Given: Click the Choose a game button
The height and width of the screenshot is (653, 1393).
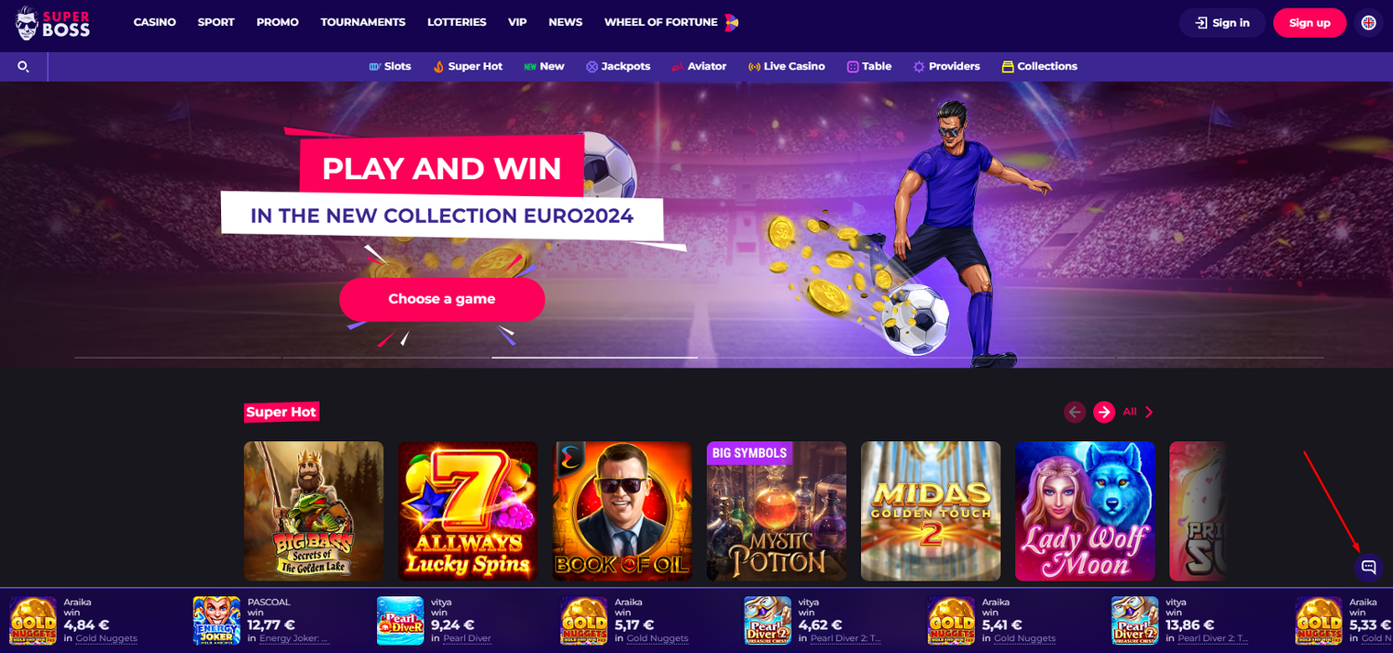Looking at the screenshot, I should pos(442,299).
